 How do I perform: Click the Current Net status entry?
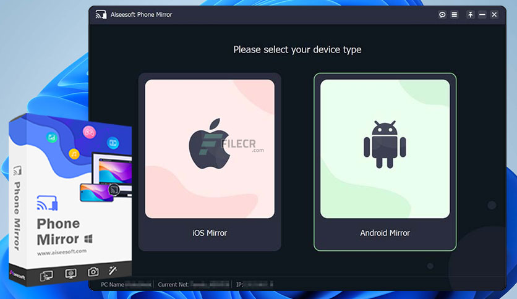click(193, 285)
